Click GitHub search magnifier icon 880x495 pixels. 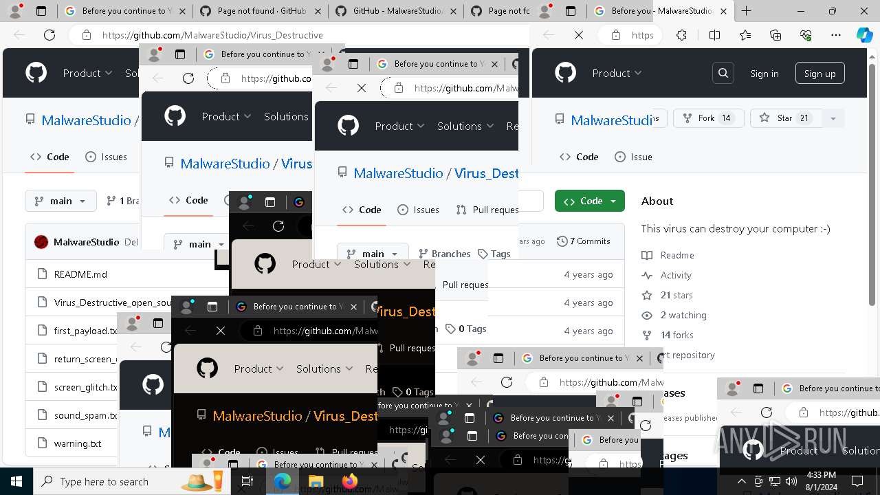pyautogui.click(x=723, y=73)
